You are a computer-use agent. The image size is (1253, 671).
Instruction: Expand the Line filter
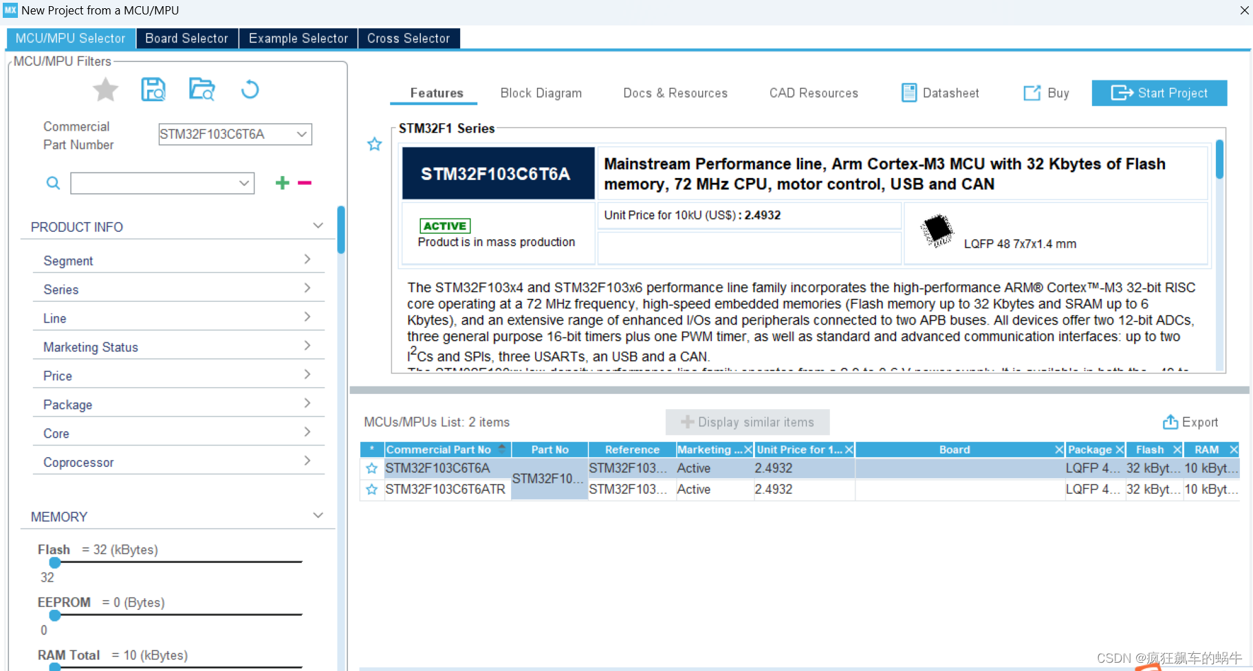pyautogui.click(x=307, y=317)
